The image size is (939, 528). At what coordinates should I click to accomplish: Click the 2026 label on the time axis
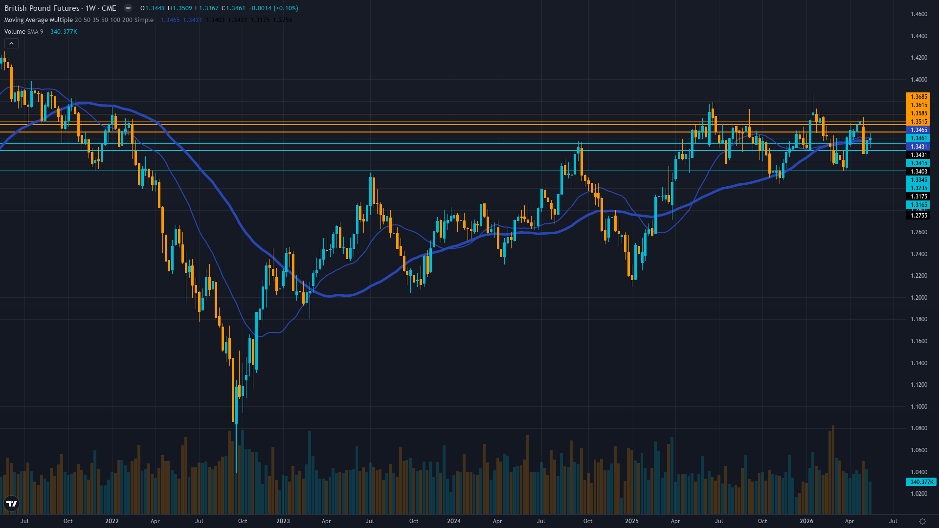(x=806, y=521)
